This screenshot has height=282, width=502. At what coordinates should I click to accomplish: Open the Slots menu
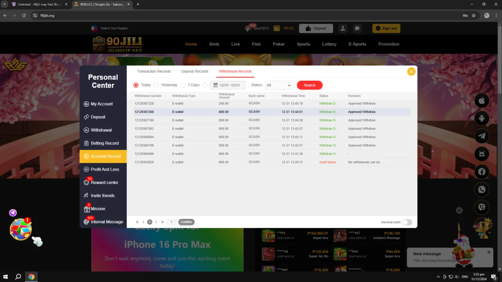(x=214, y=44)
